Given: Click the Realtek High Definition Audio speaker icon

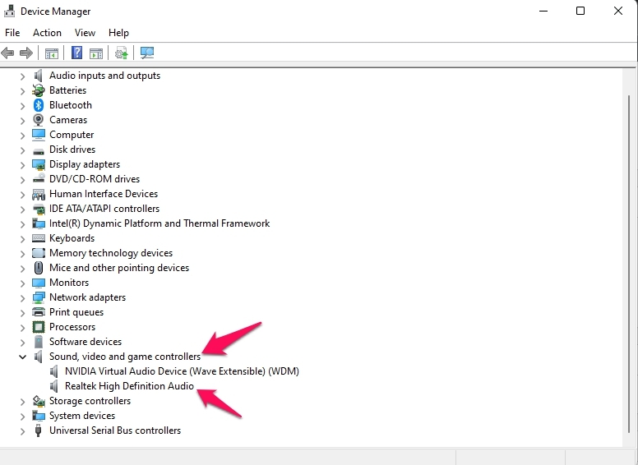Looking at the screenshot, I should point(53,386).
